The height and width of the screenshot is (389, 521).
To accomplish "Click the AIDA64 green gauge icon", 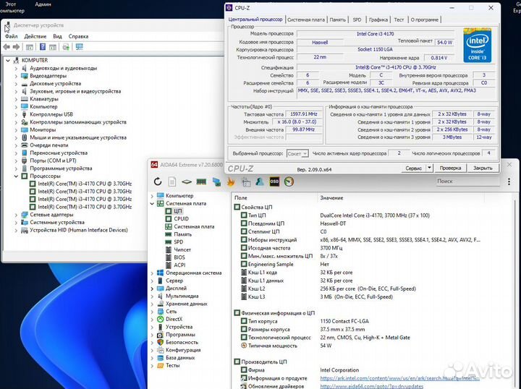I will (x=289, y=181).
